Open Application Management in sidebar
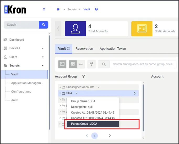Screen dimensions: 179x144 click(x=27, y=83)
